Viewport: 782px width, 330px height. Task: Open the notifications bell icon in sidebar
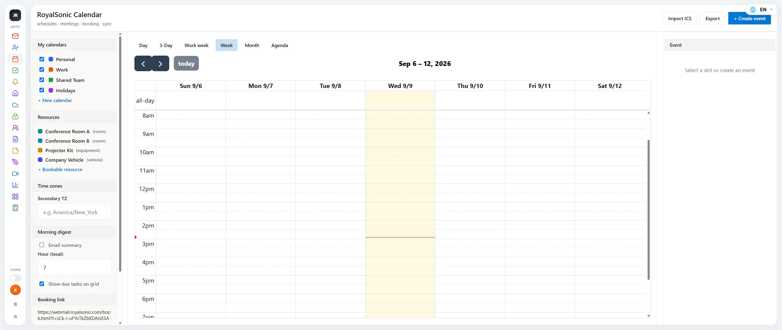click(x=15, y=82)
